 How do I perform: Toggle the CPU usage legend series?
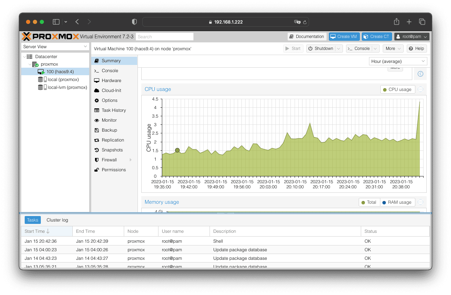click(397, 90)
